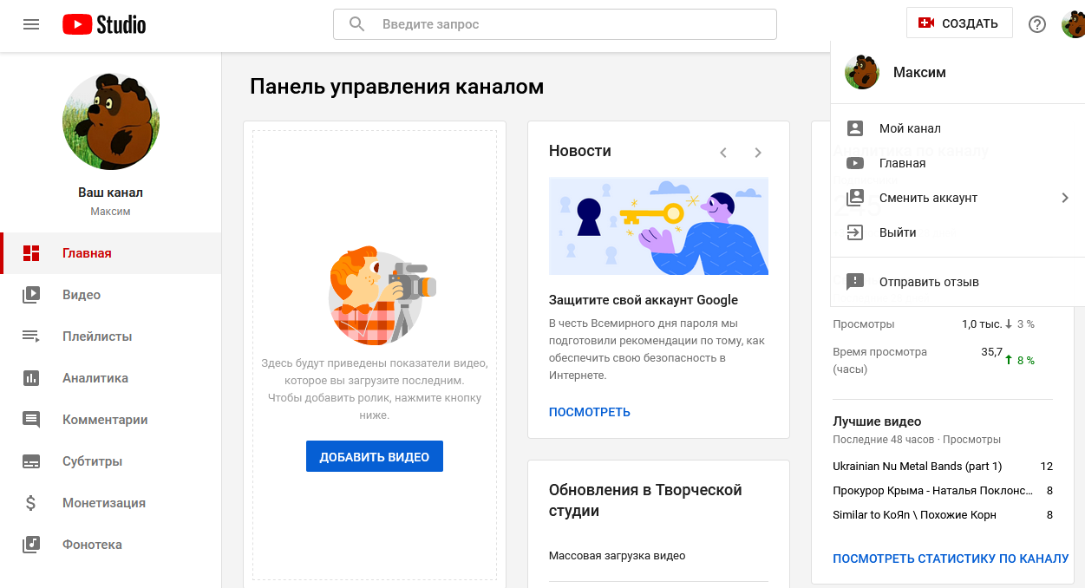Select Мой канал from account menu
Viewport: 1085px width, 588px height.
[x=958, y=128]
